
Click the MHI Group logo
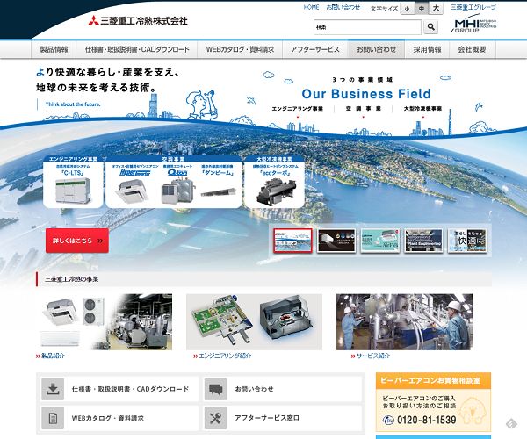[x=473, y=25]
